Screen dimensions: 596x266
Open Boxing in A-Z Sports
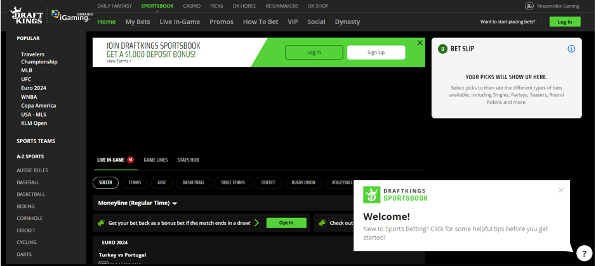tap(26, 206)
